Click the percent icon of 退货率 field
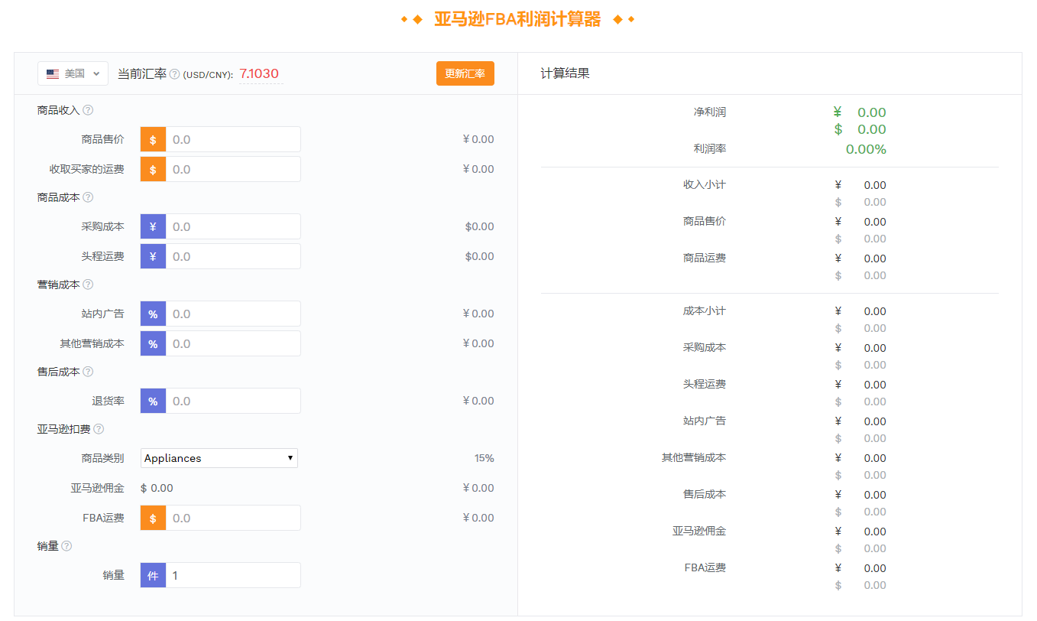Image resolution: width=1037 pixels, height=621 pixels. [153, 402]
